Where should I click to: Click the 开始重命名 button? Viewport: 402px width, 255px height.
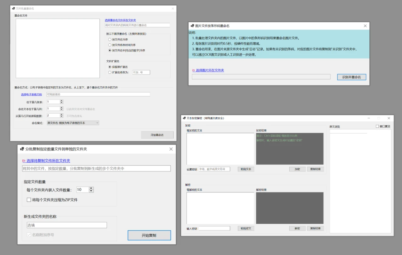tap(157, 135)
